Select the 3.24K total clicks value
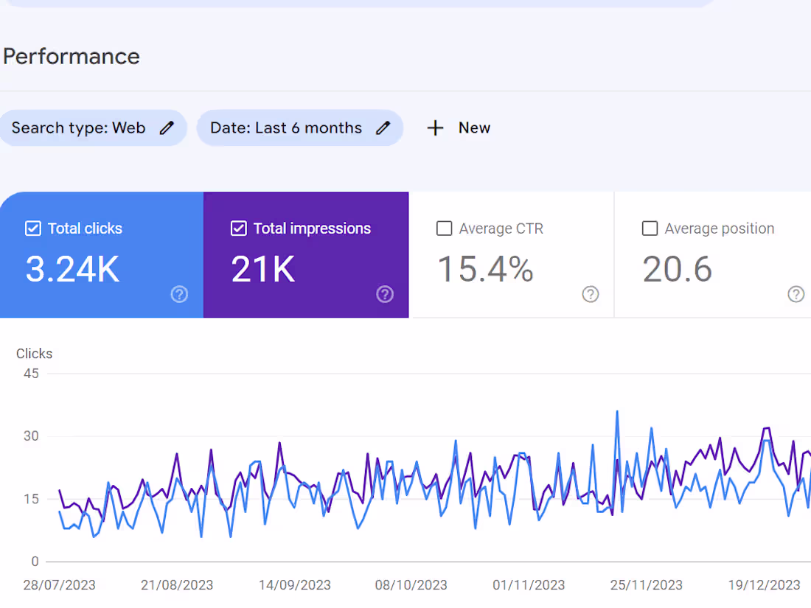811x608 pixels. tap(72, 270)
